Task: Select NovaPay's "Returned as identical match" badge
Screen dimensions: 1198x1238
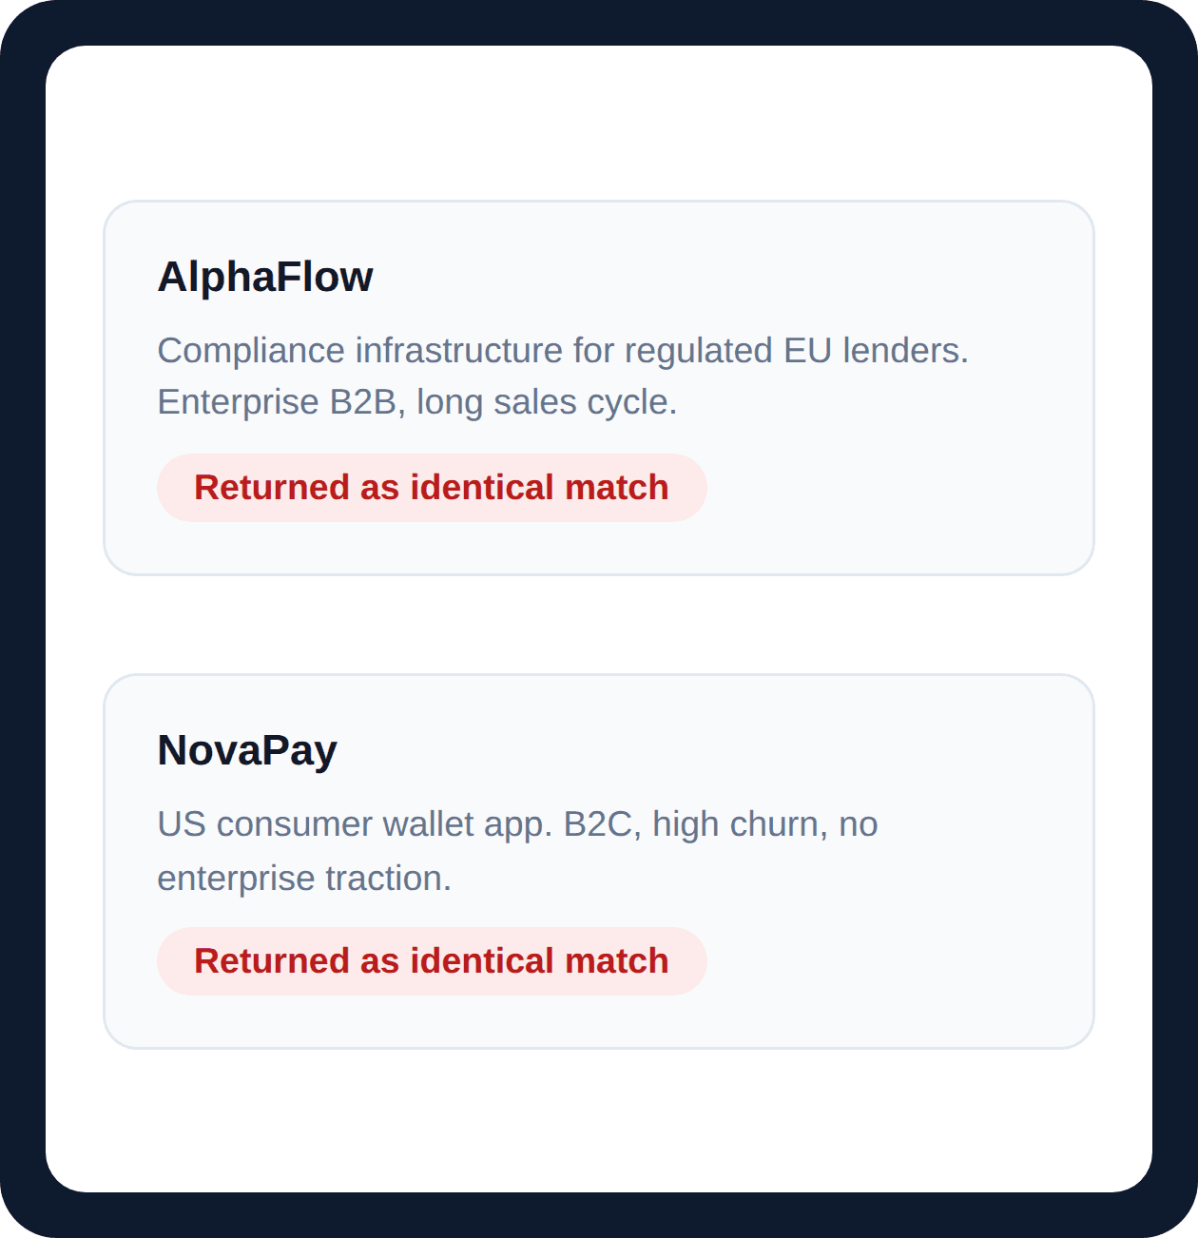Action: click(432, 961)
